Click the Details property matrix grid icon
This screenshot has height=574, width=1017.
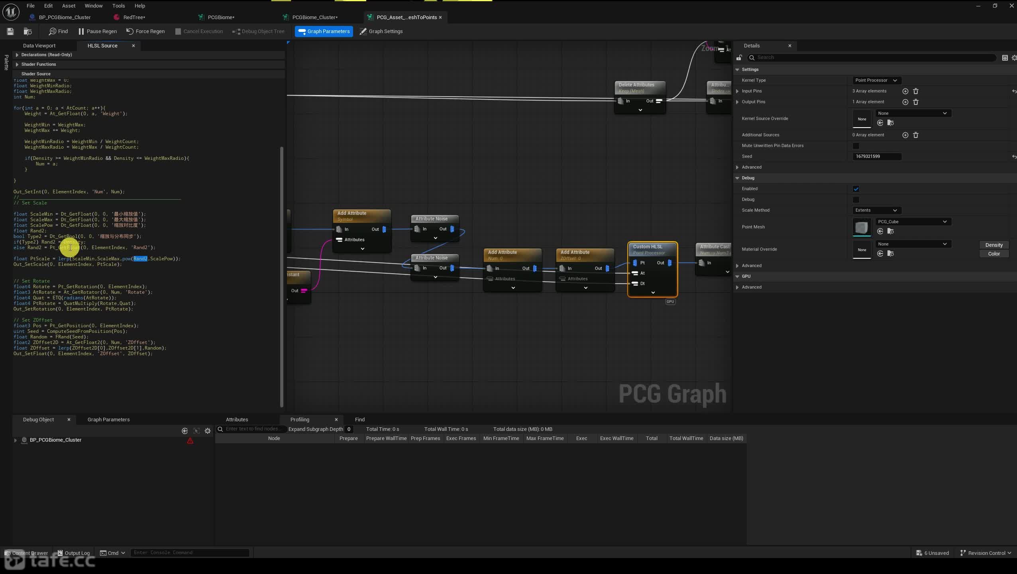pyautogui.click(x=1005, y=58)
